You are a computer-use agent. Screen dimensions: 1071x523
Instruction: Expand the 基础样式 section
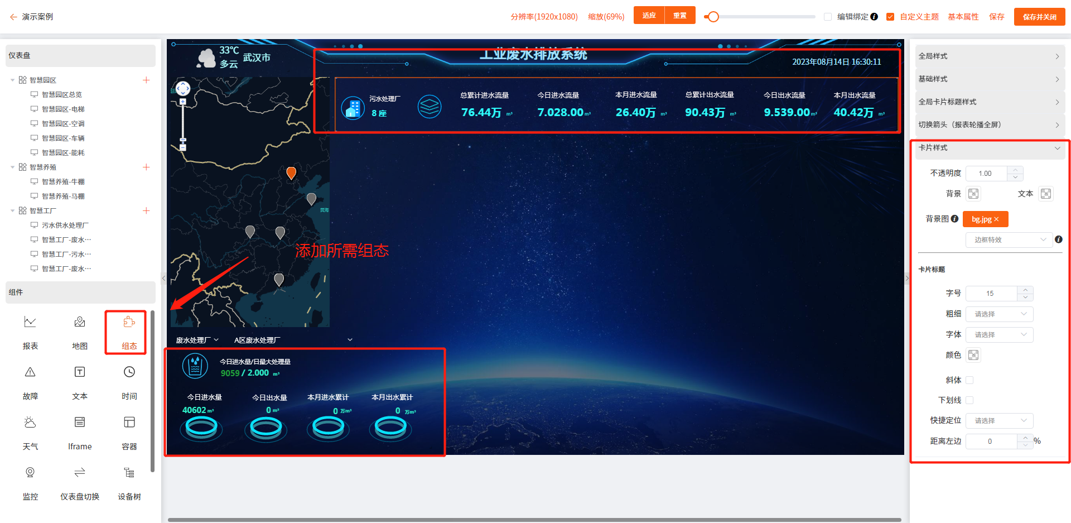point(990,79)
